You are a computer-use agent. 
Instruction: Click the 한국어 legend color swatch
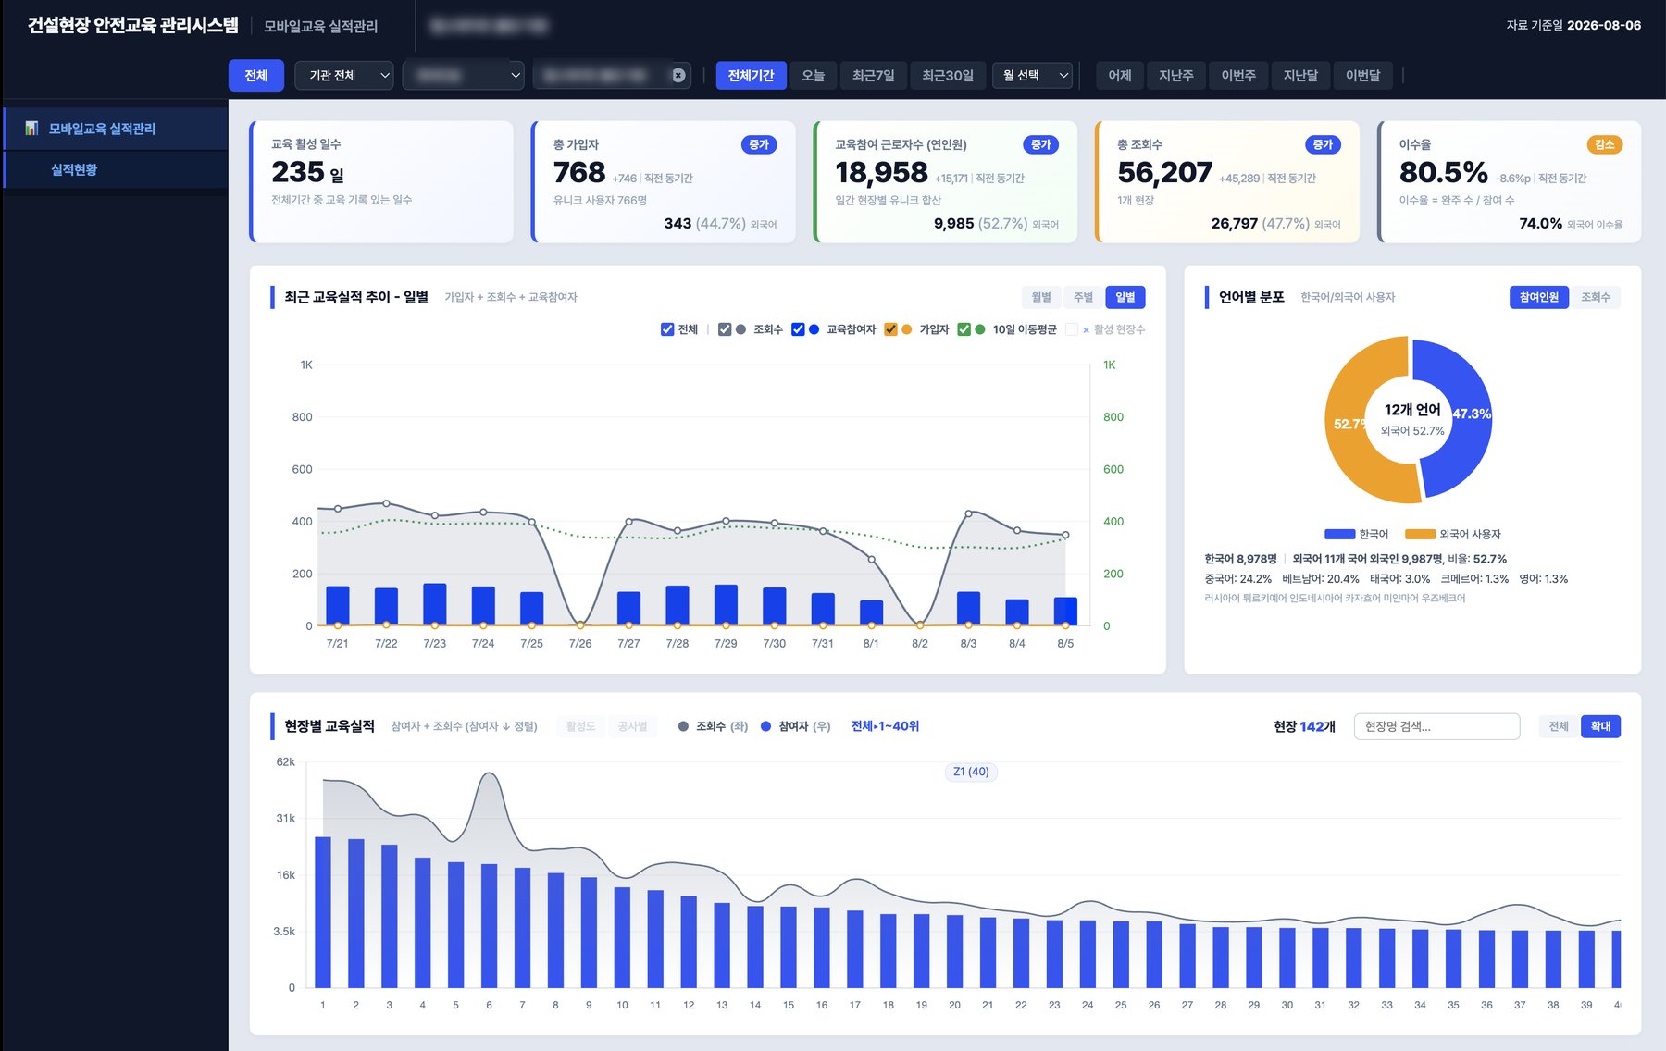click(x=1339, y=534)
